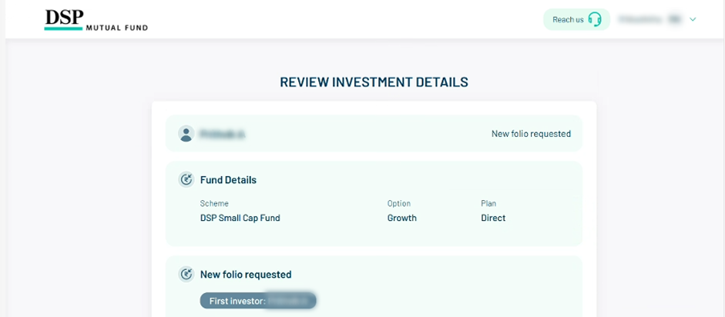
Task: Expand the user account dropdown chevron
Action: click(693, 19)
